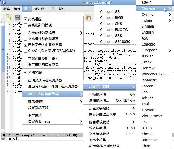
Task: Select Korean language environment
Action: pos(154,86)
